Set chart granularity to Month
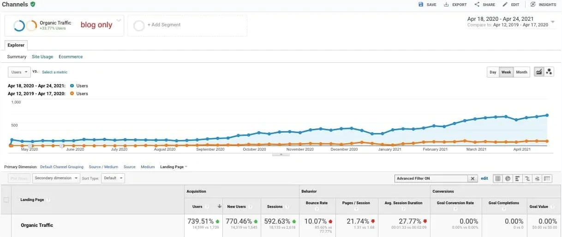Screen dimensions: 562x237 521,72
